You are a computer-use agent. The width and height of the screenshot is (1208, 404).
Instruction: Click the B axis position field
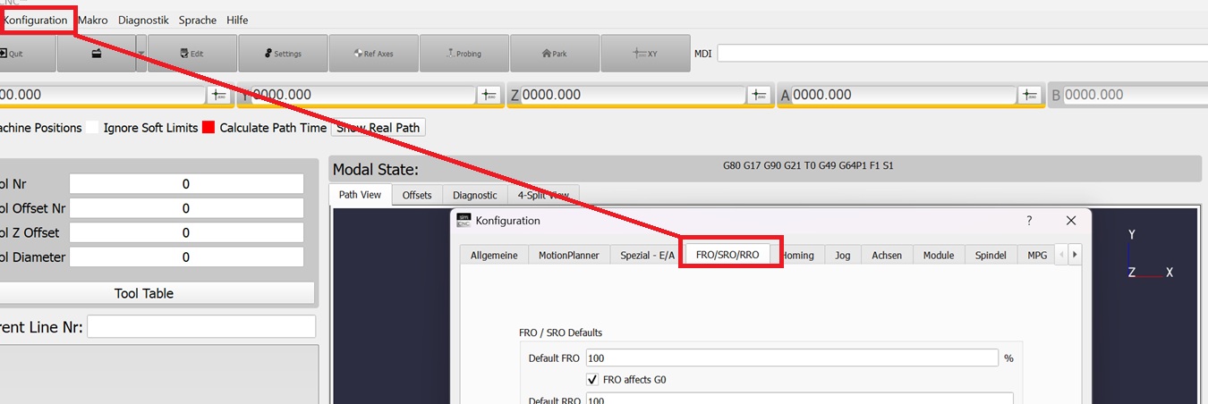point(1135,95)
